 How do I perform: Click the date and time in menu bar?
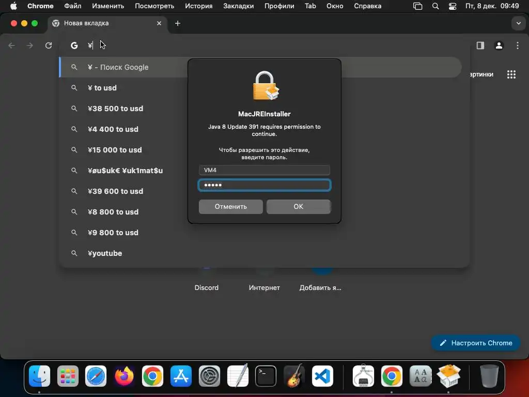coord(492,6)
